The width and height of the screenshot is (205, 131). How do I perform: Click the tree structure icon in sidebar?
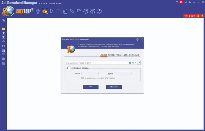(x=4, y=20)
